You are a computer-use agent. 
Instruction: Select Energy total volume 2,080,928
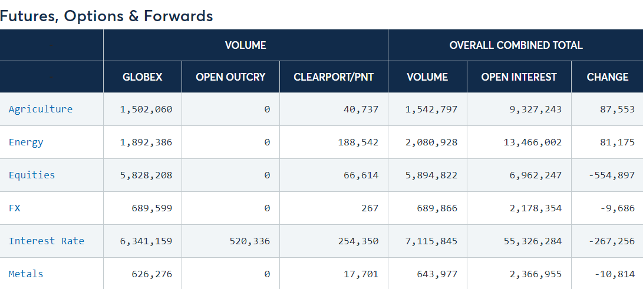tap(431, 142)
